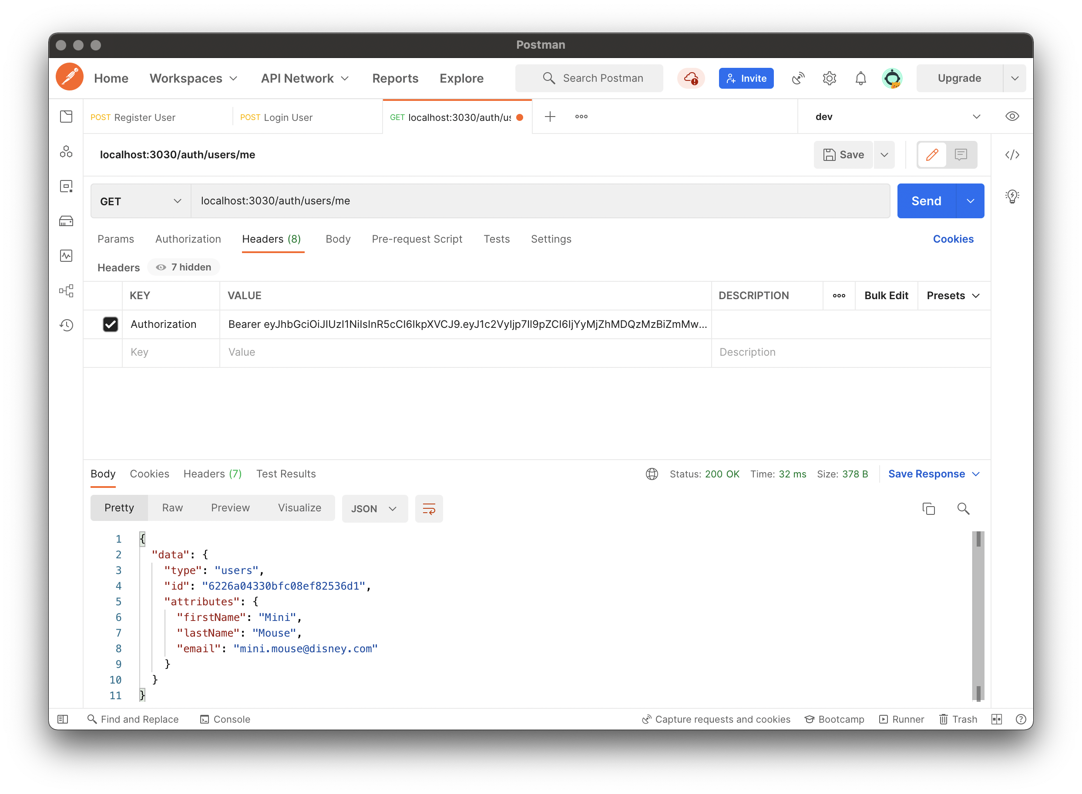Toggle response line wrap button
Viewport: 1082px width, 794px height.
(429, 508)
